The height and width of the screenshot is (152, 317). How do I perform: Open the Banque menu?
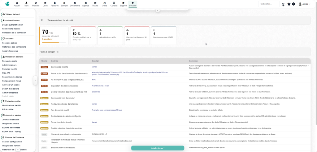point(64,4)
